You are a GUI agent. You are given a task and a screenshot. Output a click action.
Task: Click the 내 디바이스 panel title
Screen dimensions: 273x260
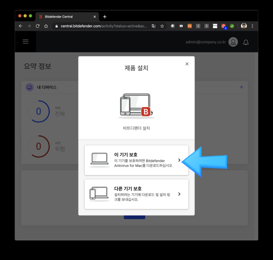(x=47, y=87)
